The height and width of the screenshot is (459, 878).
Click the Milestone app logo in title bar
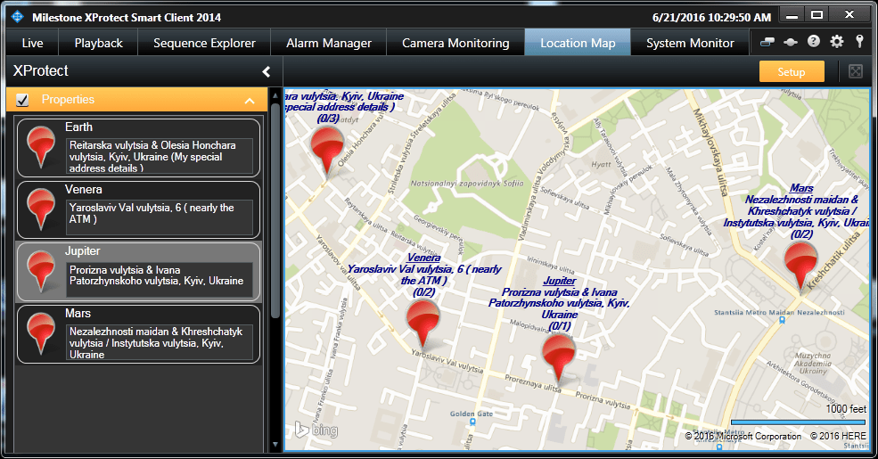(x=17, y=17)
